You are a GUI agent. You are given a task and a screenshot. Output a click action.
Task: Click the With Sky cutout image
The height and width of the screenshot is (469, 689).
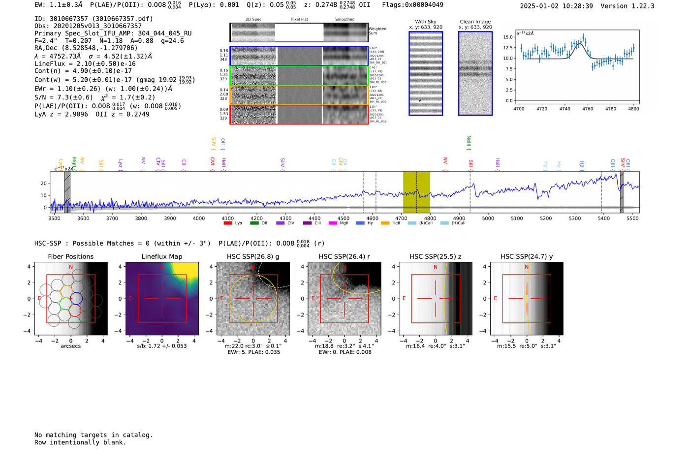[x=426, y=73]
